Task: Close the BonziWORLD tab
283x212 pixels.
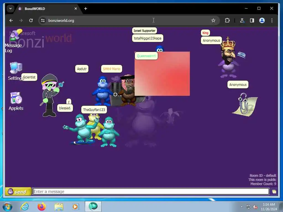Action: coord(76,9)
